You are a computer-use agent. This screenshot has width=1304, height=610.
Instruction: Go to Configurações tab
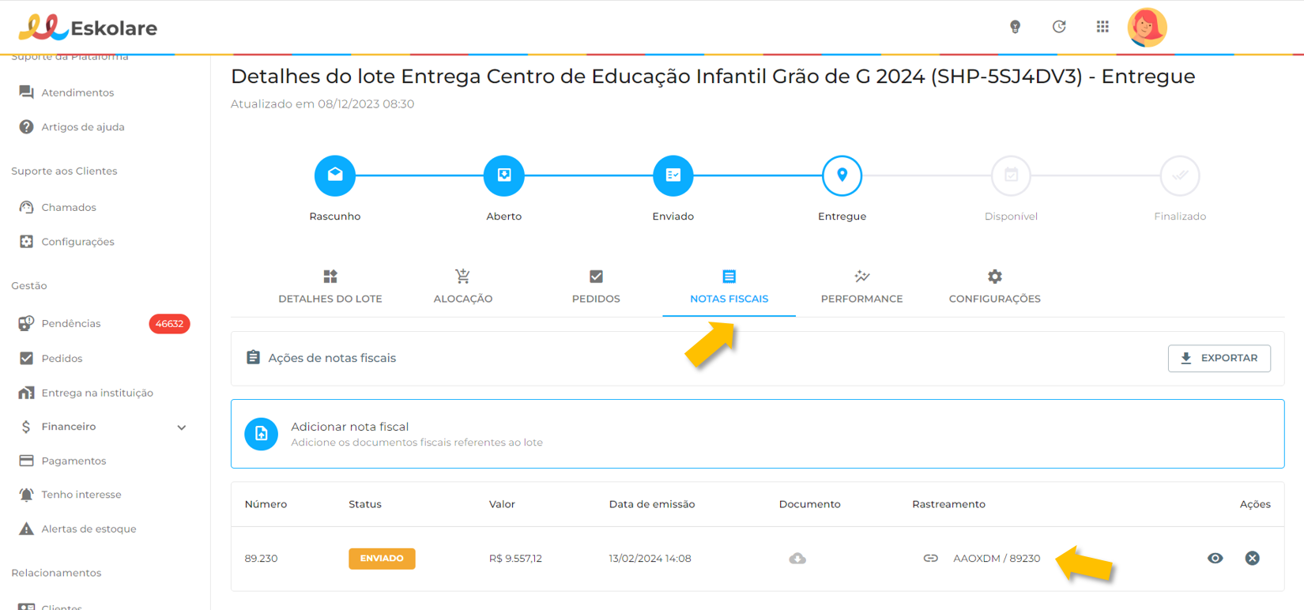[994, 287]
